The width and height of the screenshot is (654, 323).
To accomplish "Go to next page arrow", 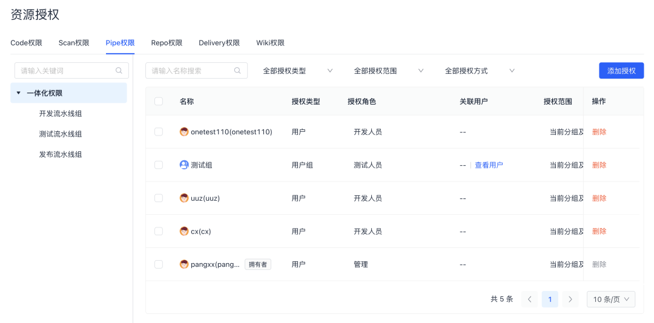I will (570, 299).
